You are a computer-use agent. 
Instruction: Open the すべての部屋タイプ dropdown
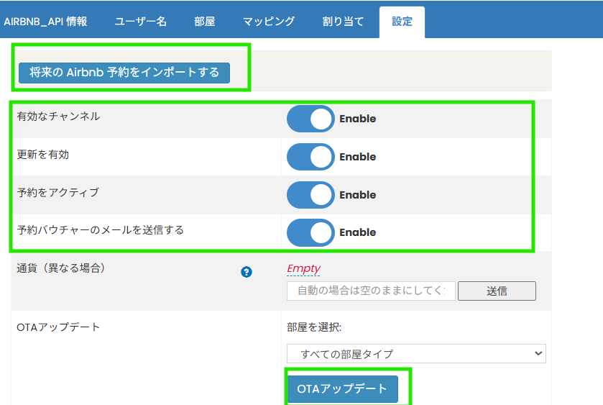click(416, 353)
